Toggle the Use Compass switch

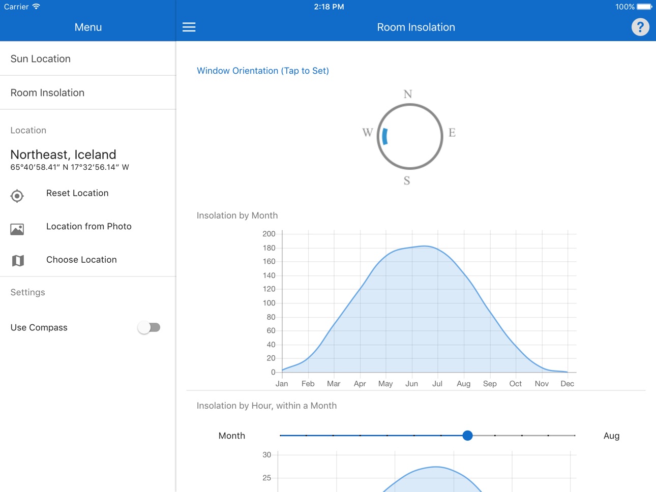149,327
